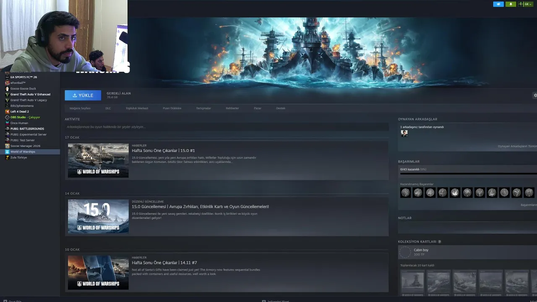Click the Zula Türkiye Z icon

pyautogui.click(x=7, y=157)
